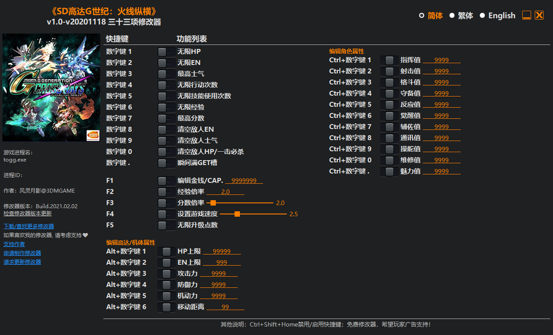The height and width of the screenshot is (335, 553).
Task: Toggle 机动力 switch
Action: pyautogui.click(x=166, y=296)
